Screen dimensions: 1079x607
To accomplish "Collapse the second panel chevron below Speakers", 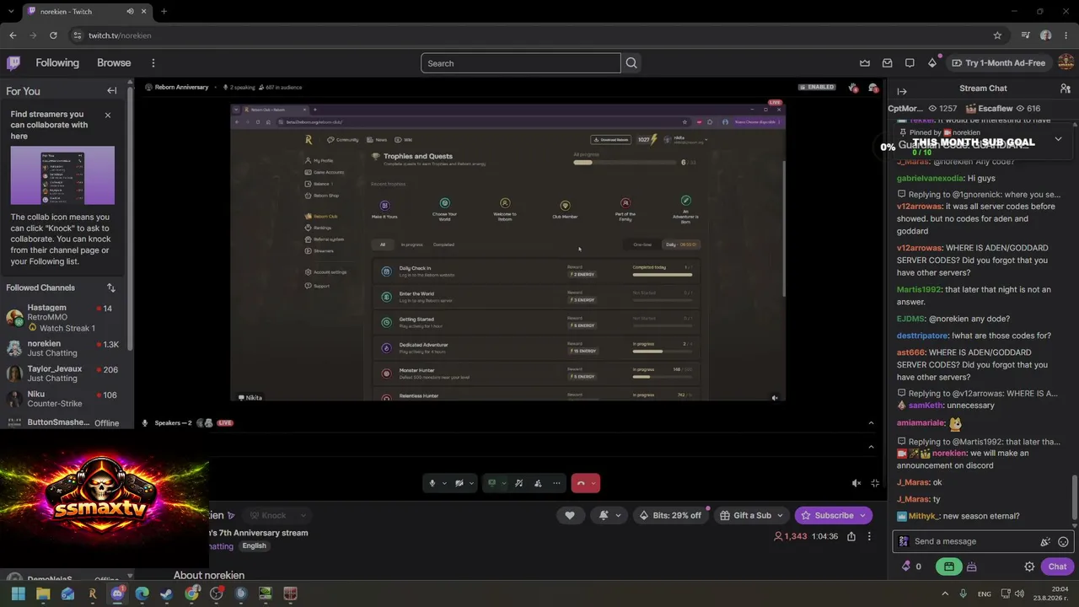I will (x=872, y=447).
